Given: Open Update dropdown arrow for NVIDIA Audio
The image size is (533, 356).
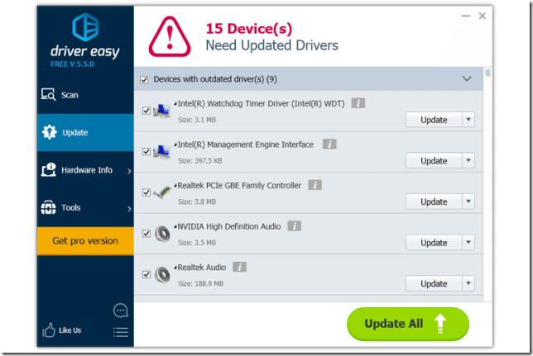Looking at the screenshot, I should [468, 242].
